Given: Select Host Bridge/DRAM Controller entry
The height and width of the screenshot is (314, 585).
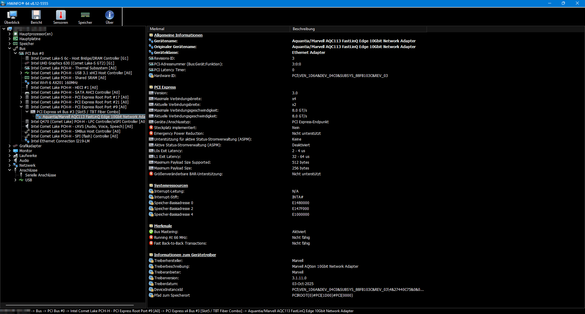Looking at the screenshot, I should pos(80,58).
